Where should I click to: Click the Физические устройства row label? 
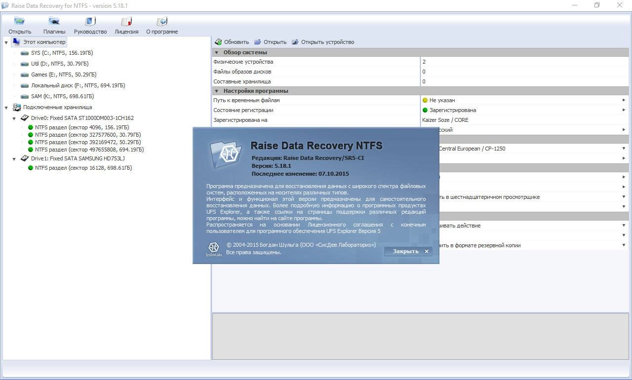(243, 62)
